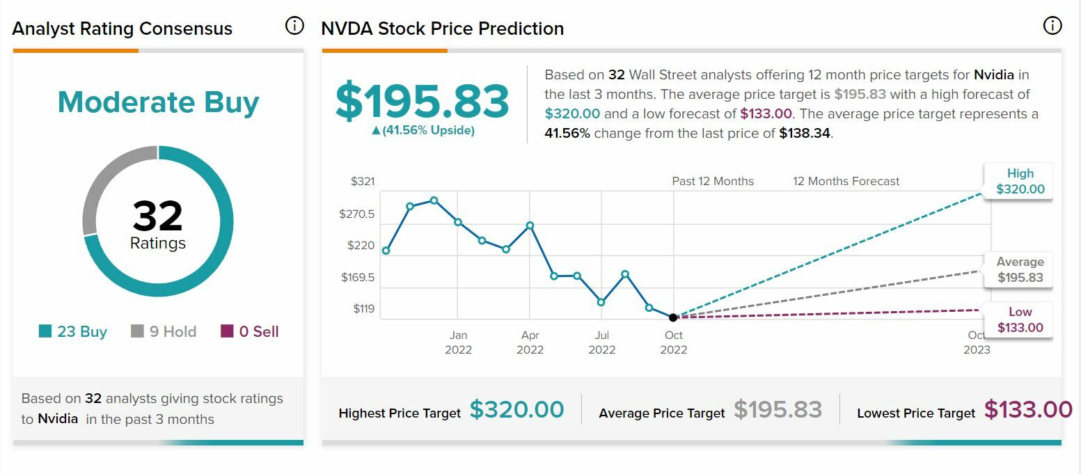Click the Highest Price Target $320.00 value
Screen dimensions: 1081x474
coord(516,409)
